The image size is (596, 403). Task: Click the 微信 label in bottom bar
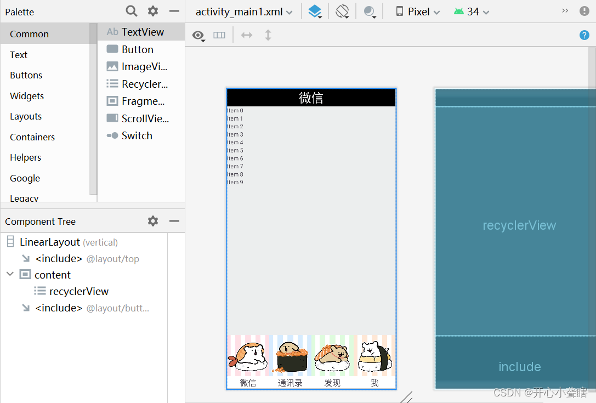248,383
